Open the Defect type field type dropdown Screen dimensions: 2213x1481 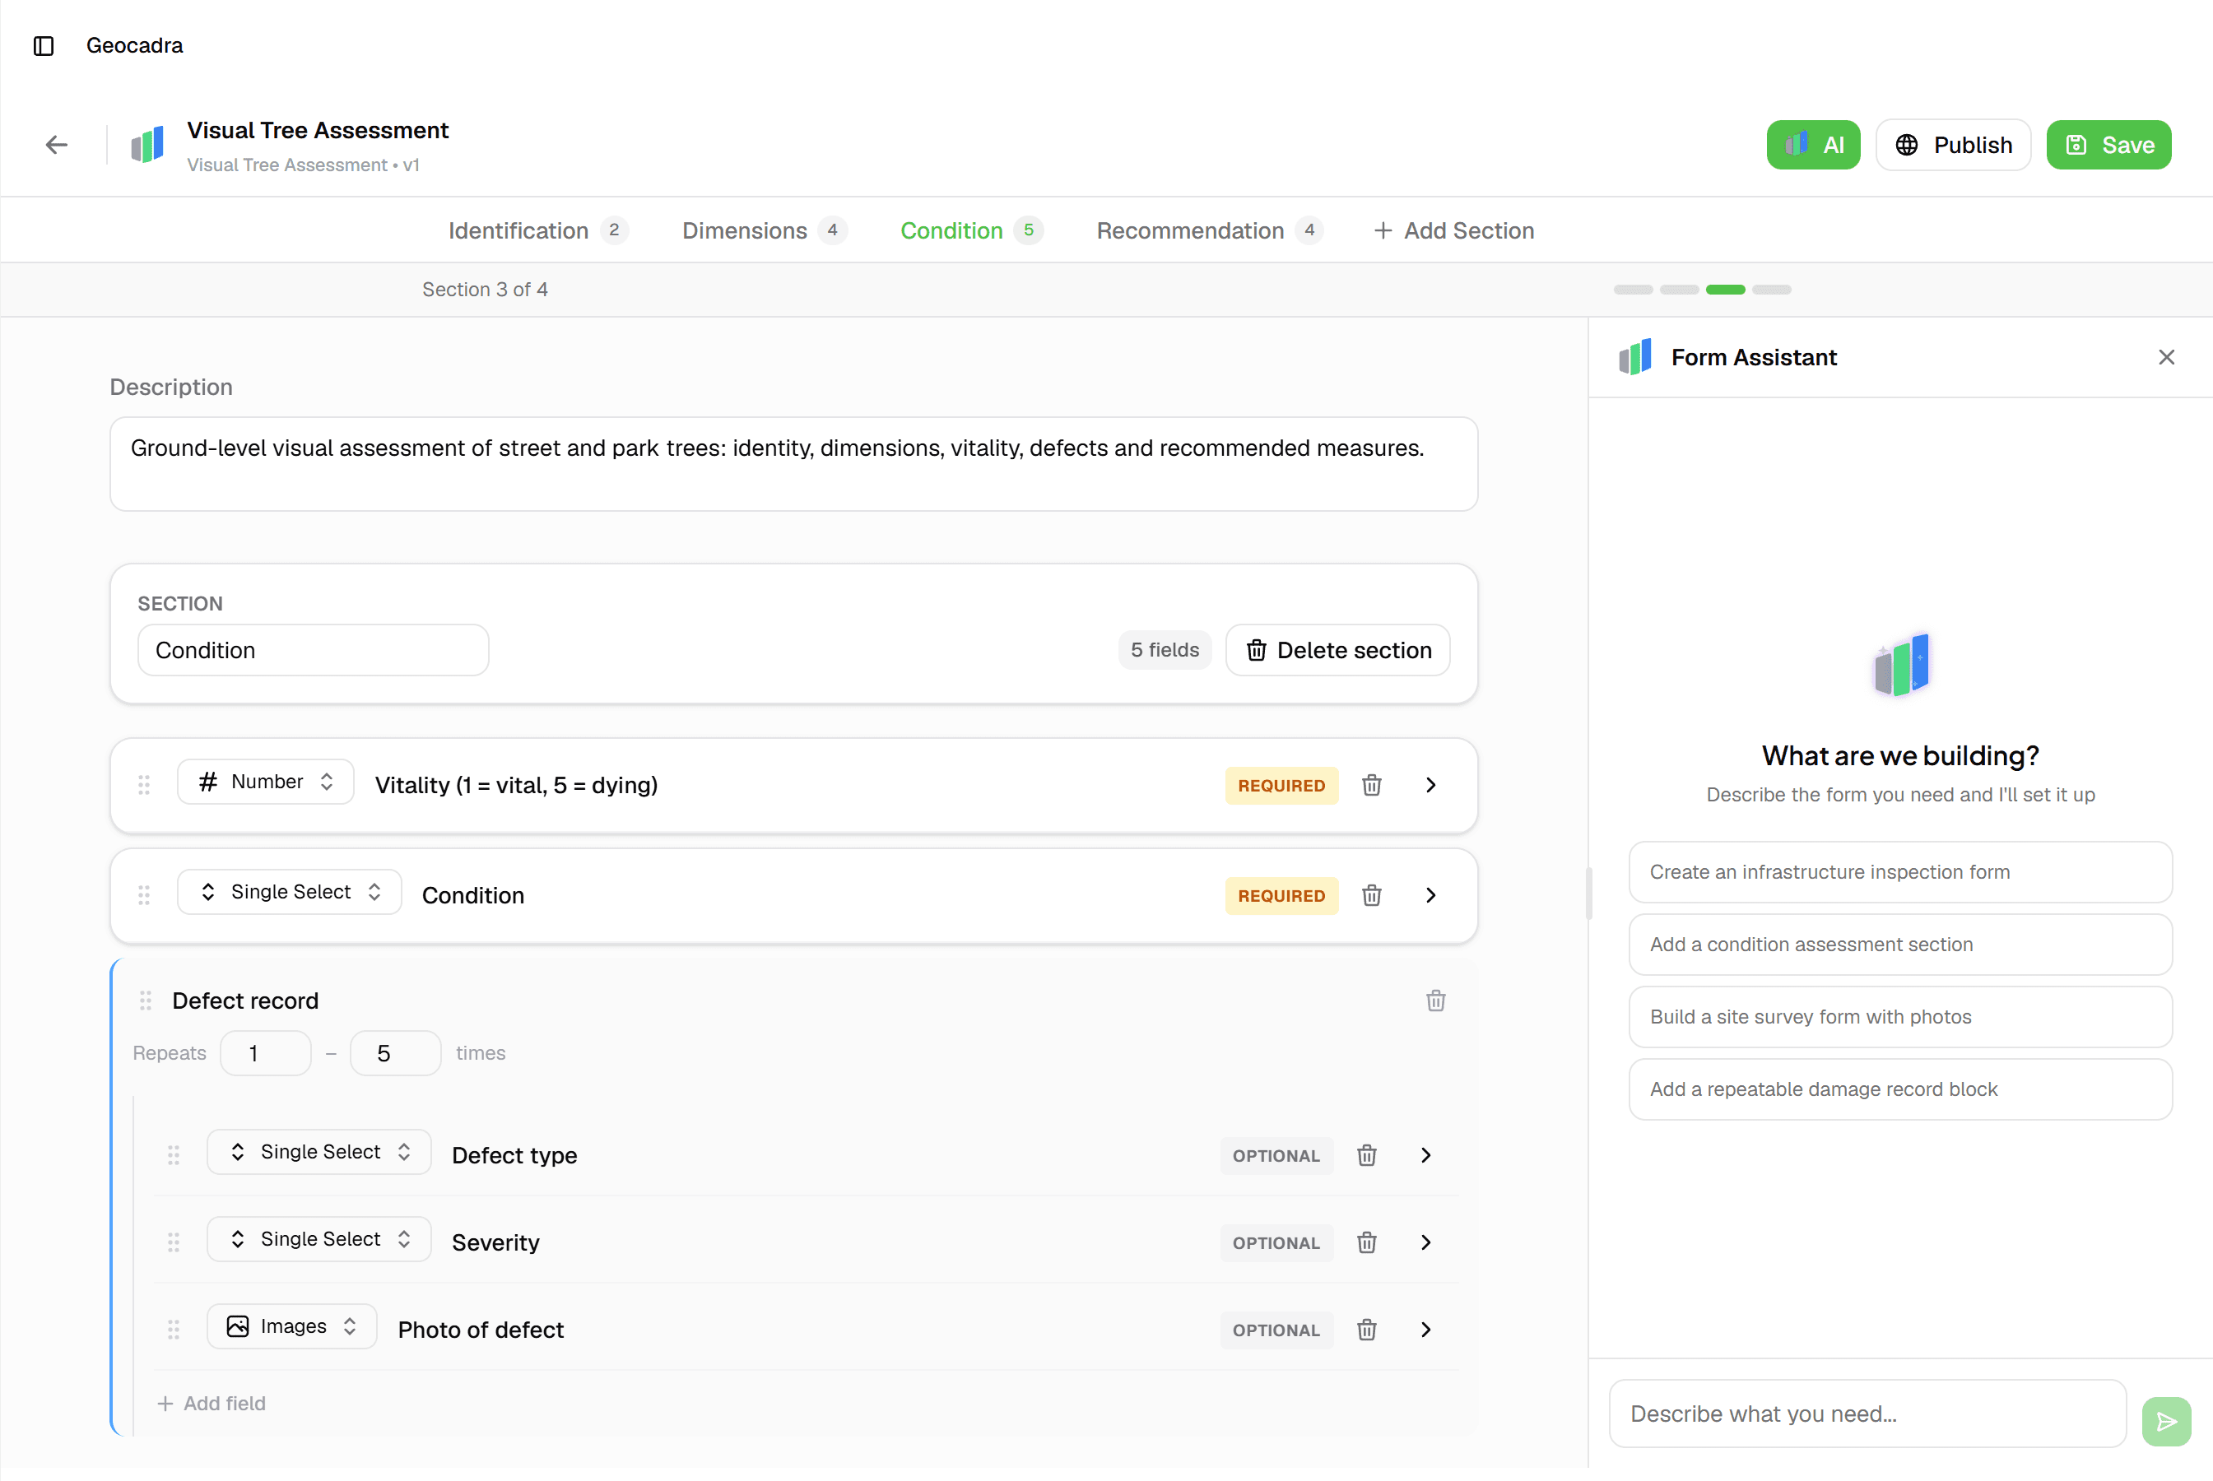pyautogui.click(x=318, y=1153)
